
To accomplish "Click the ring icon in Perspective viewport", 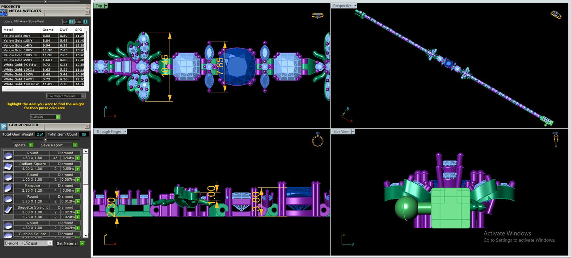I will tap(556, 15).
